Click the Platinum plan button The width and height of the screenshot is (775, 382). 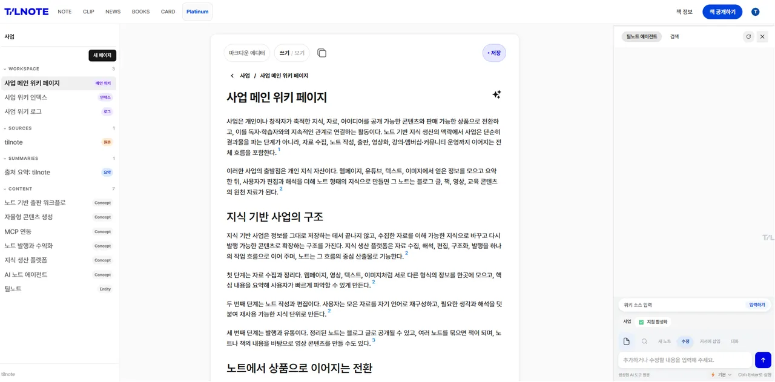click(x=197, y=12)
